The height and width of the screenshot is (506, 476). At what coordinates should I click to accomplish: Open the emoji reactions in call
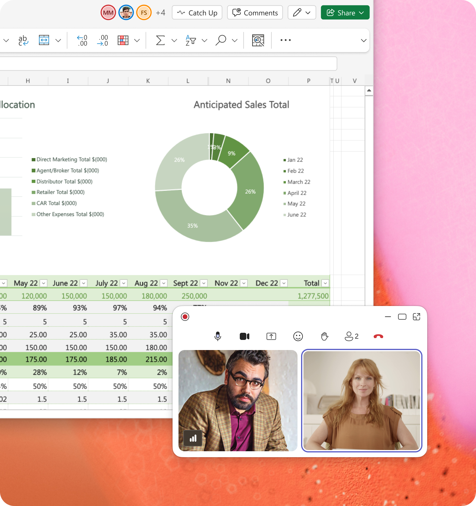298,336
